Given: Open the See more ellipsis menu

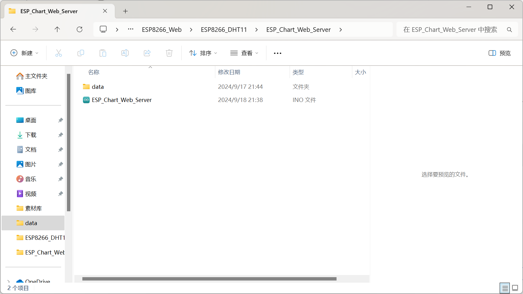Looking at the screenshot, I should pyautogui.click(x=277, y=53).
